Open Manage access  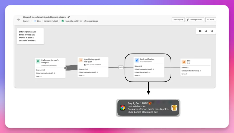tap(195, 20)
